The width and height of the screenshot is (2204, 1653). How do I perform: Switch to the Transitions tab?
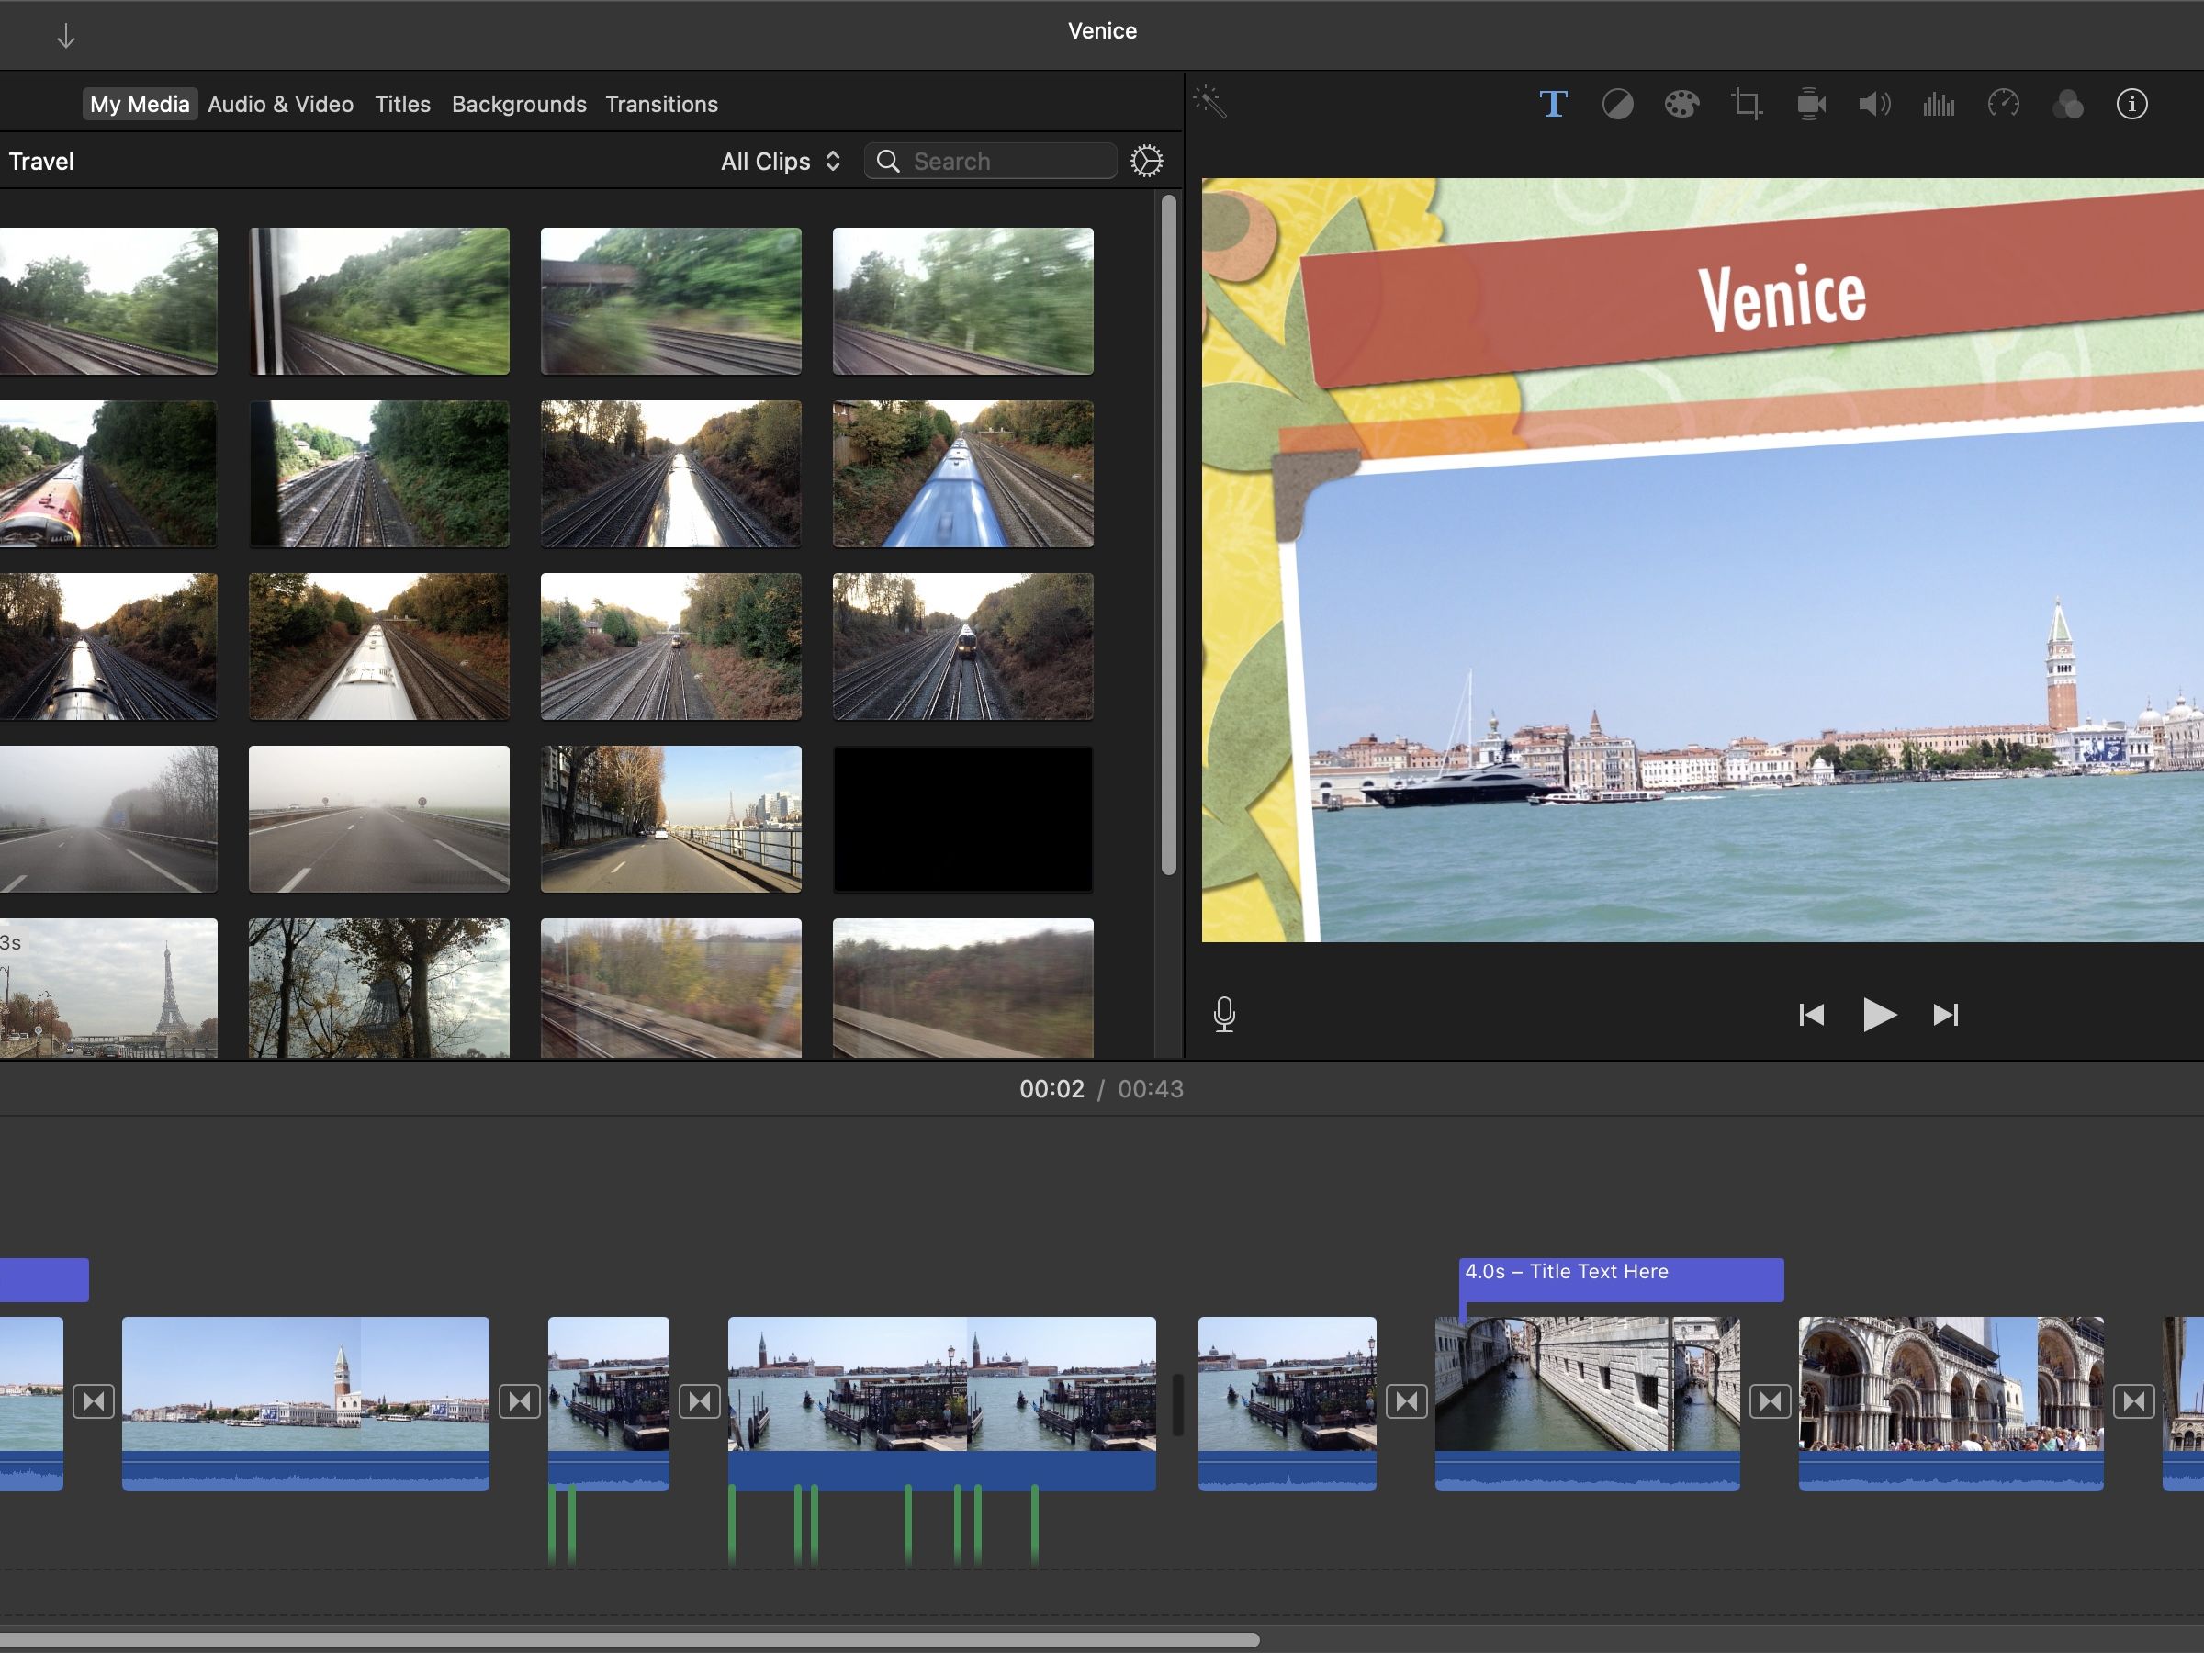click(x=661, y=105)
